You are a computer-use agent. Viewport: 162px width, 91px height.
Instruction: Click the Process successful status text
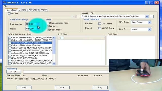click(36, 79)
